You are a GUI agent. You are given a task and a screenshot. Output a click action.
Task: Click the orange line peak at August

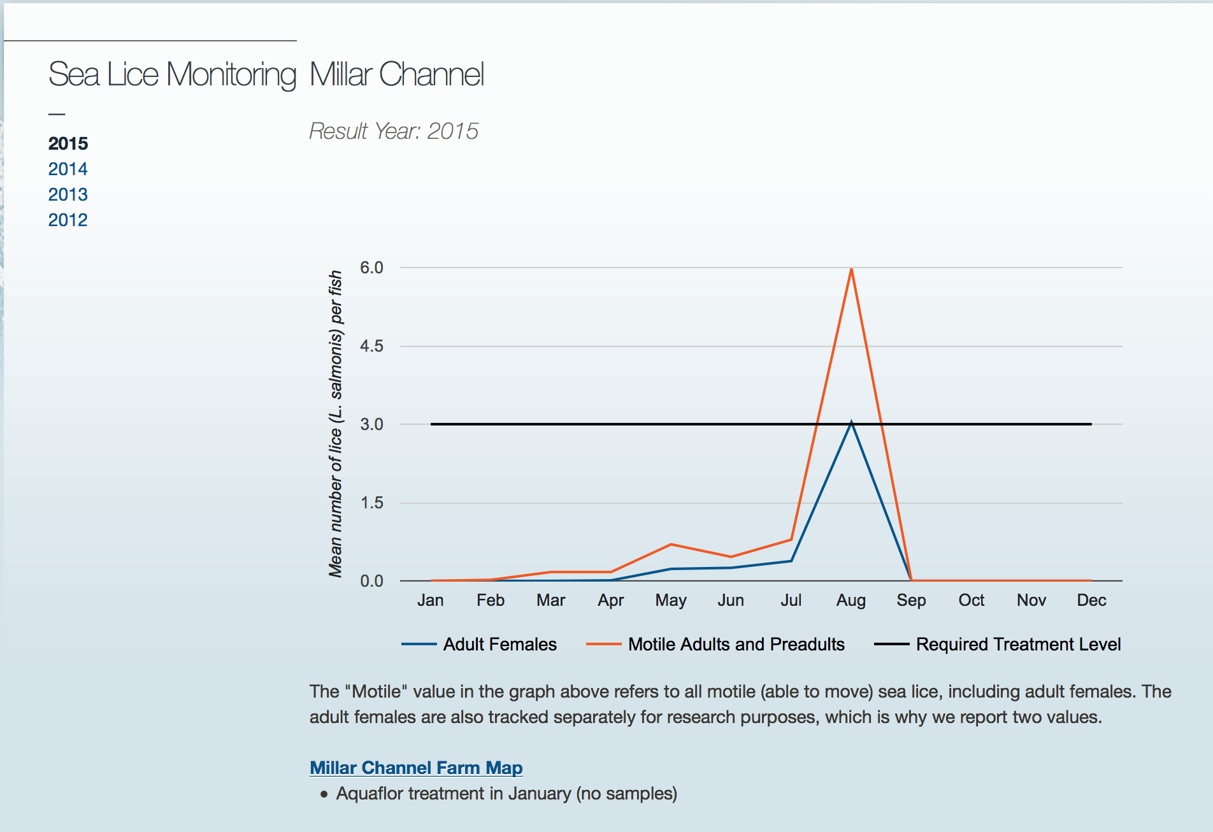851,269
